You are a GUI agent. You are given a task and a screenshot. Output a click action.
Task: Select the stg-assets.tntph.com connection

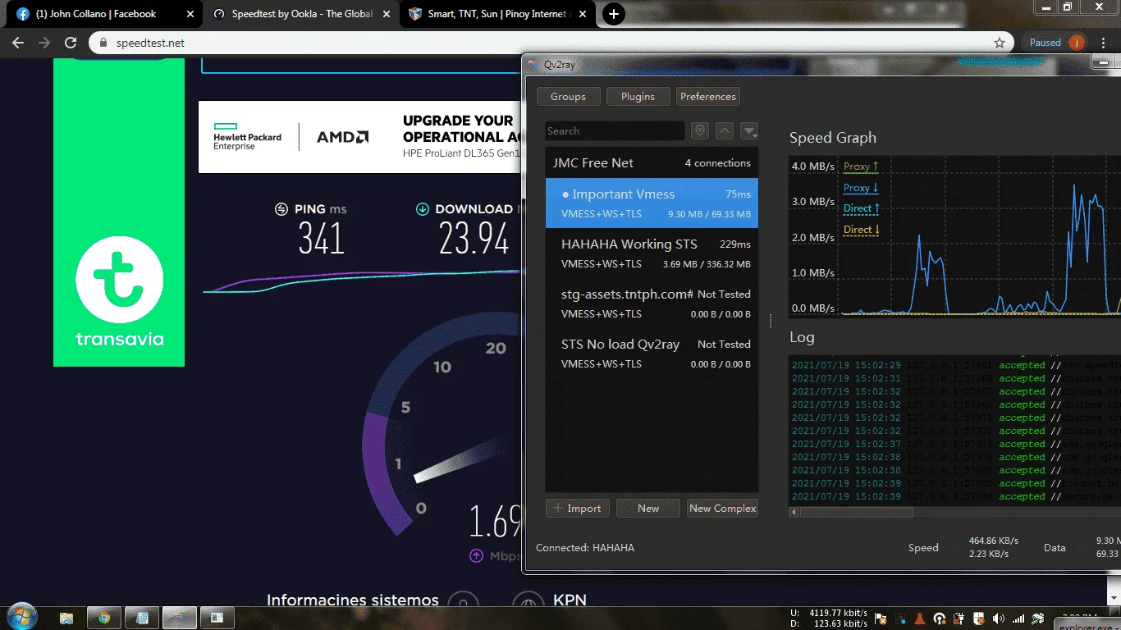652,304
